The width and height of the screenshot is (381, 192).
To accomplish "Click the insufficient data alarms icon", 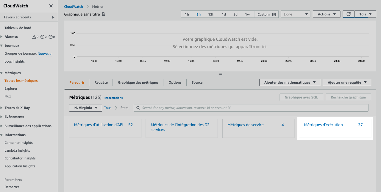I will click(x=50, y=37).
